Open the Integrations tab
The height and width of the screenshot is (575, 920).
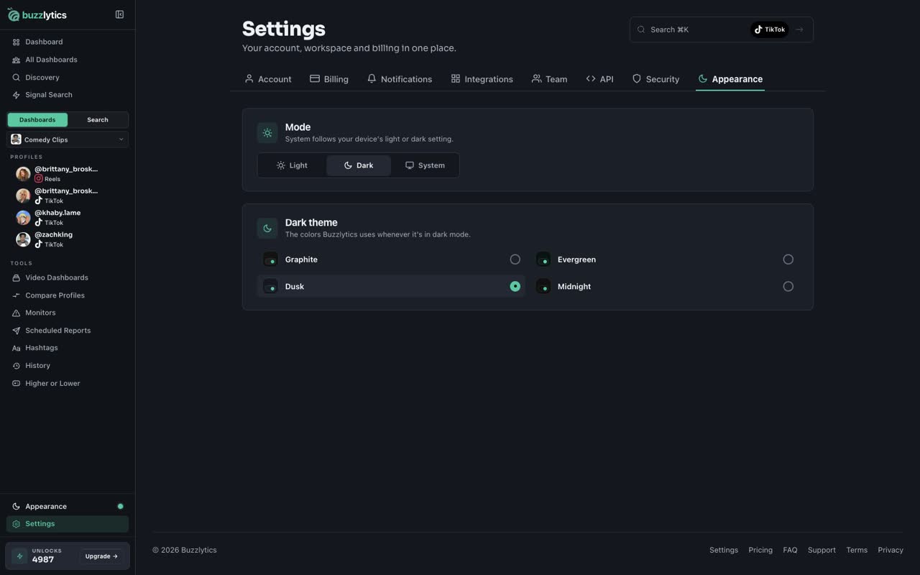click(482, 79)
